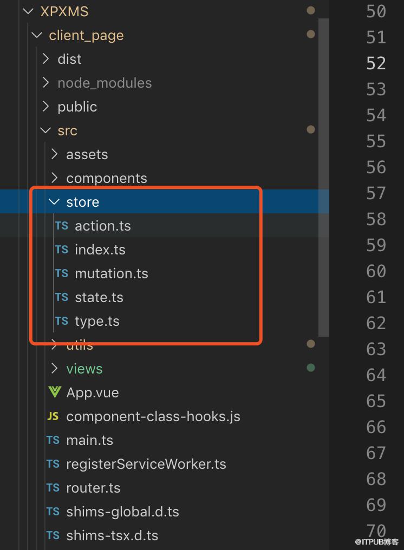Collapse the XPXMS root folder

[28, 11]
